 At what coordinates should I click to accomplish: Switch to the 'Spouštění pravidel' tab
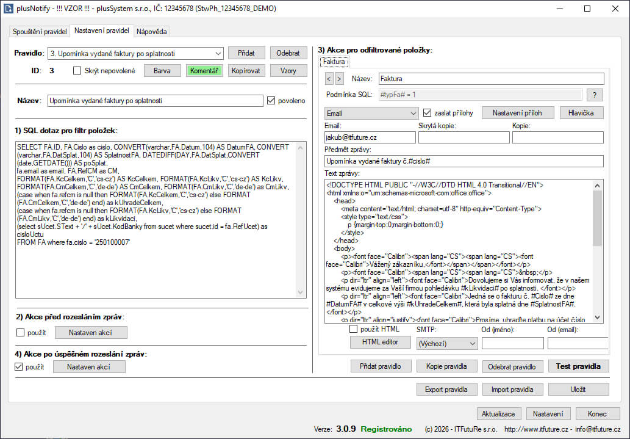[x=40, y=31]
